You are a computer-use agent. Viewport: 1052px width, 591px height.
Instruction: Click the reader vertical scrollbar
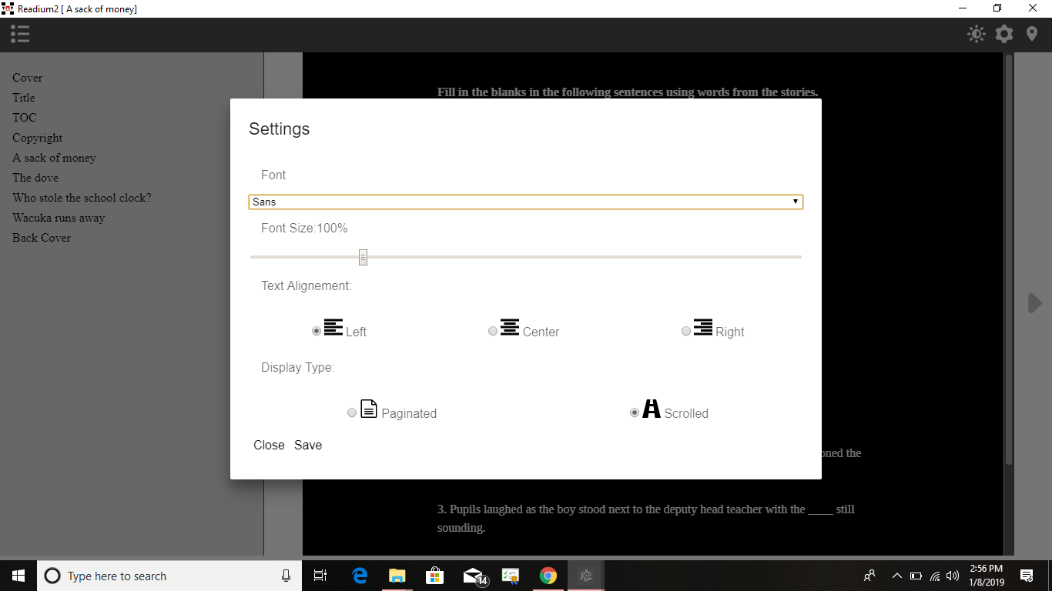tap(1009, 259)
